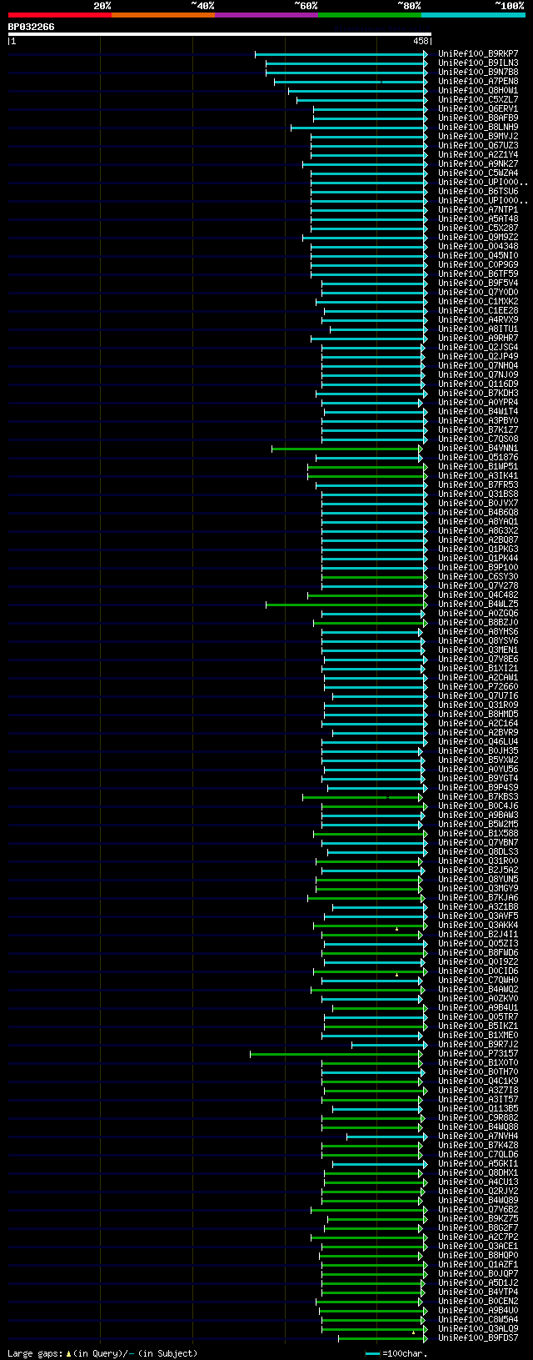This screenshot has height=1360, width=533.
Task: Select label UniRef100_D0CID6
Action: click(x=478, y=971)
